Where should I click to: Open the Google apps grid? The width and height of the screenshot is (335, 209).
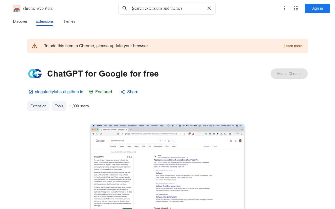296,8
